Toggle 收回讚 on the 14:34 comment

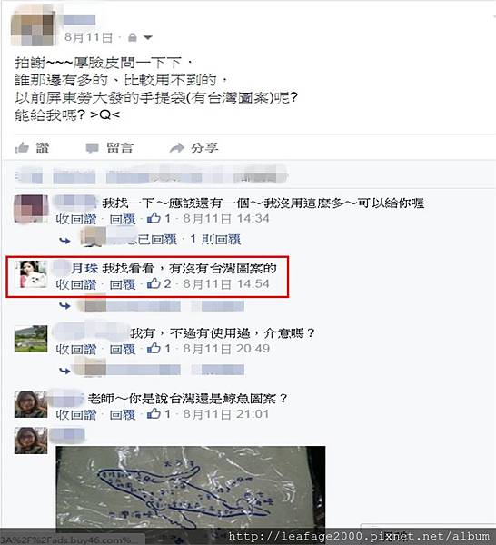click(76, 219)
